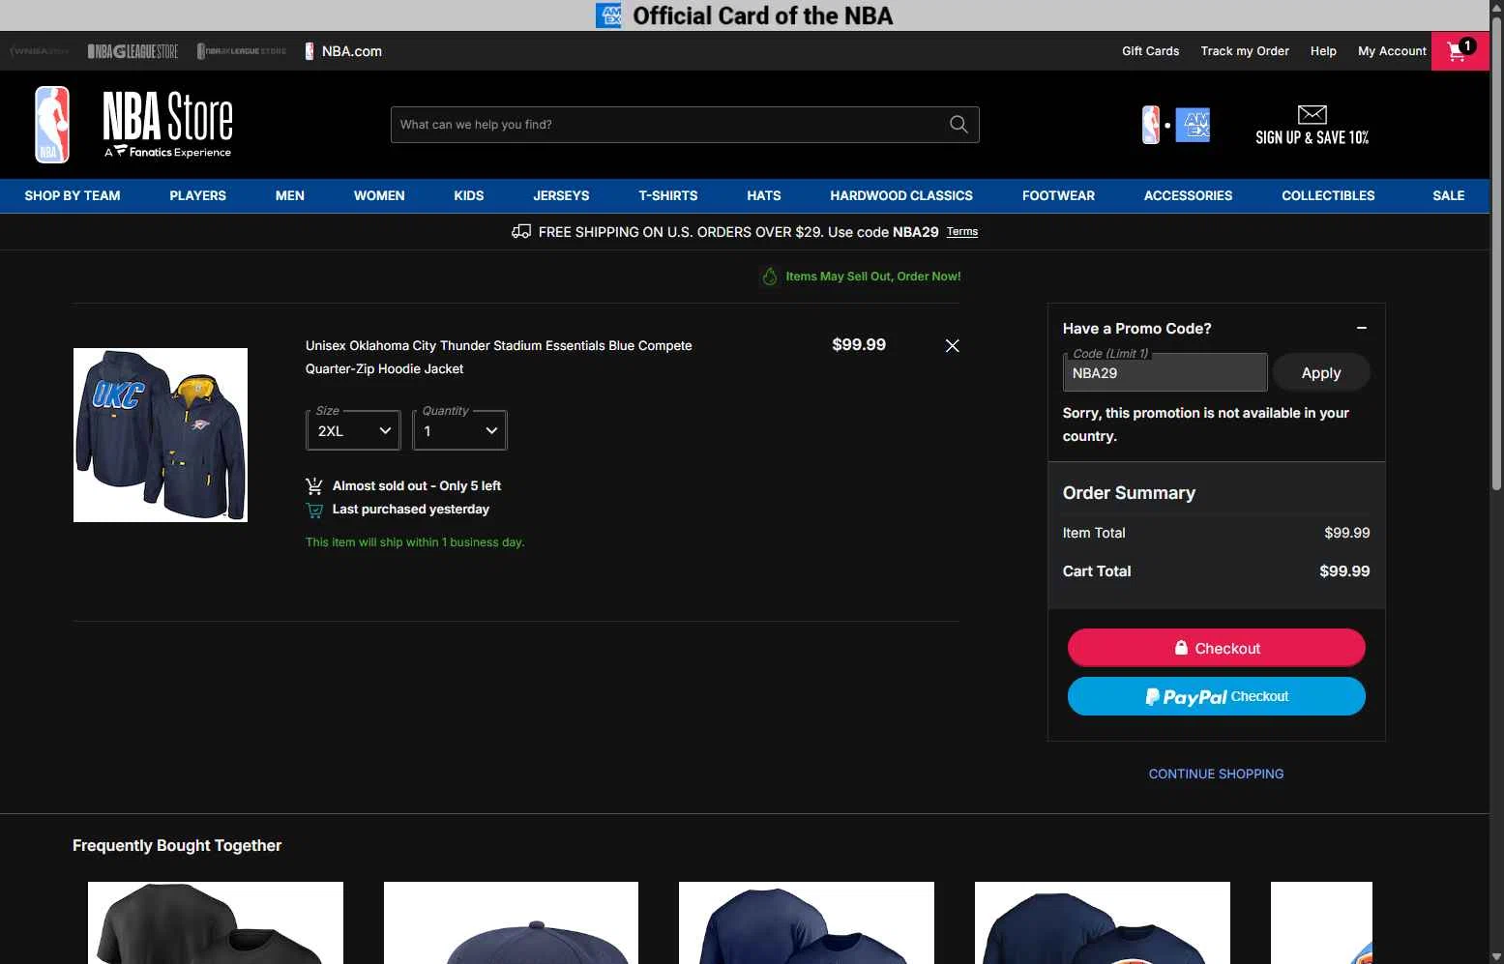Open WOMEN menu
The image size is (1504, 964).
click(379, 195)
